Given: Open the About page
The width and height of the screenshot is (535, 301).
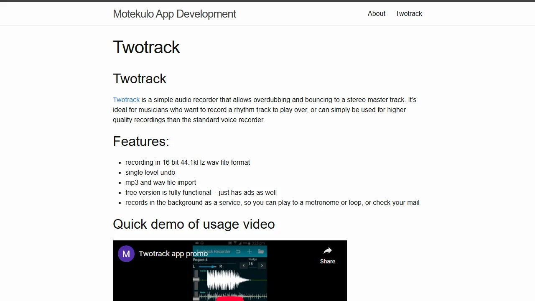Looking at the screenshot, I should pyautogui.click(x=376, y=13).
